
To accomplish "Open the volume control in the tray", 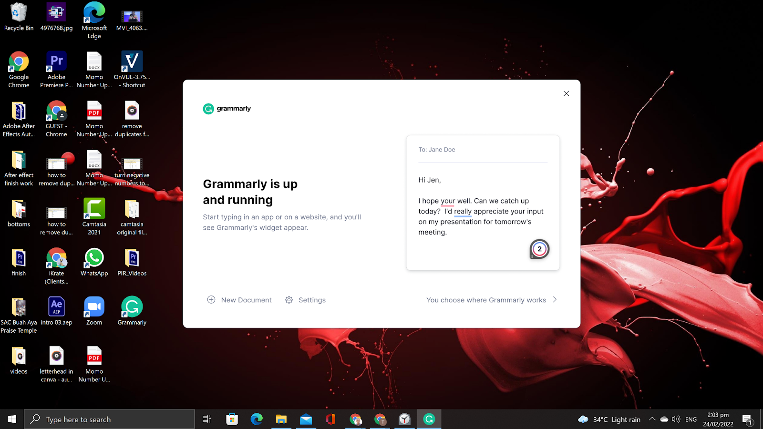I will click(x=676, y=419).
